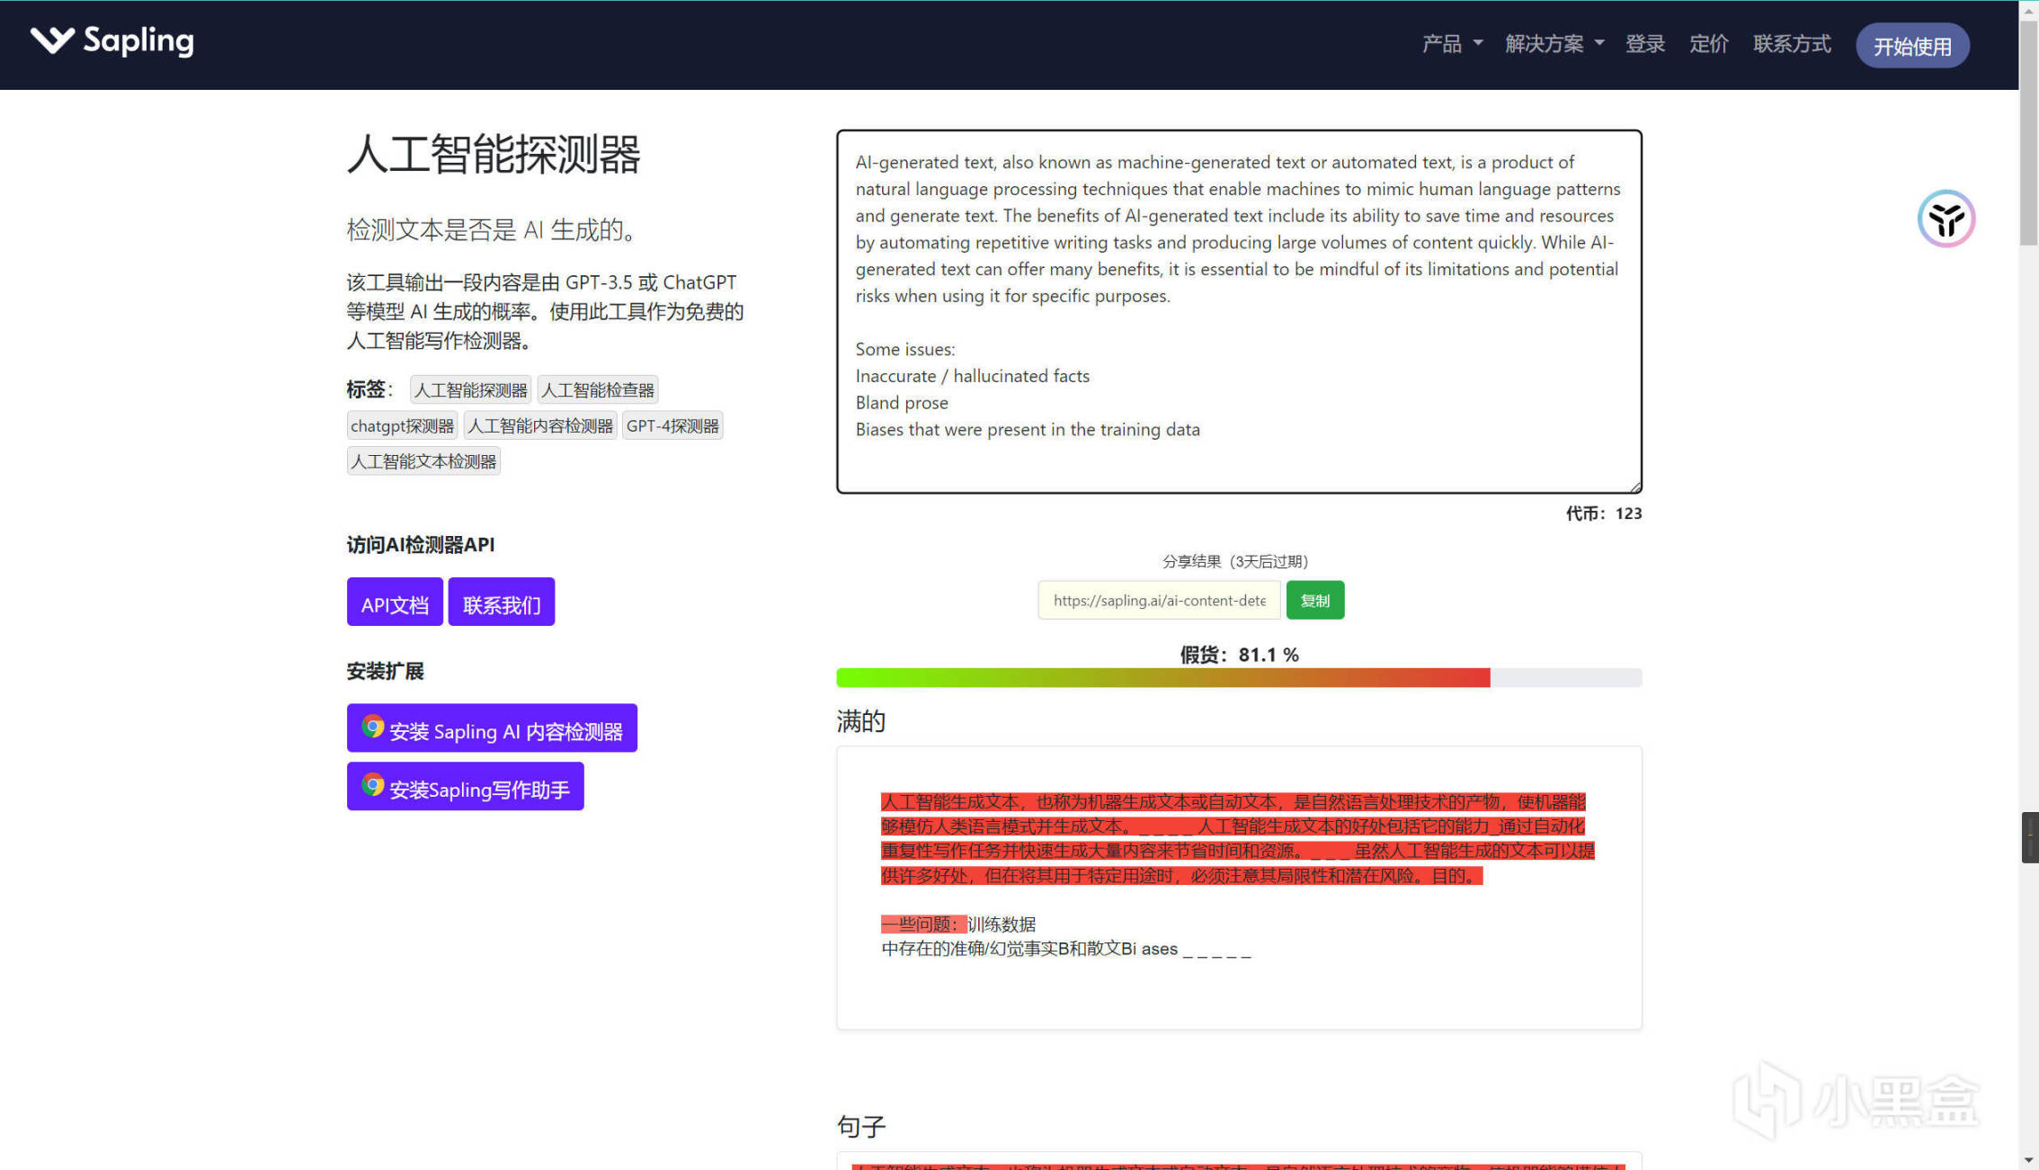Click the 代币: 123 token count
This screenshot has width=2039, height=1170.
tap(1604, 514)
